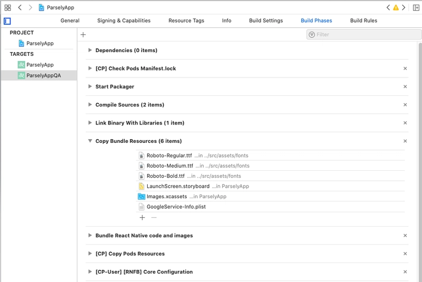Click the minus button under bundle resources
422x282 pixels.
click(x=154, y=217)
